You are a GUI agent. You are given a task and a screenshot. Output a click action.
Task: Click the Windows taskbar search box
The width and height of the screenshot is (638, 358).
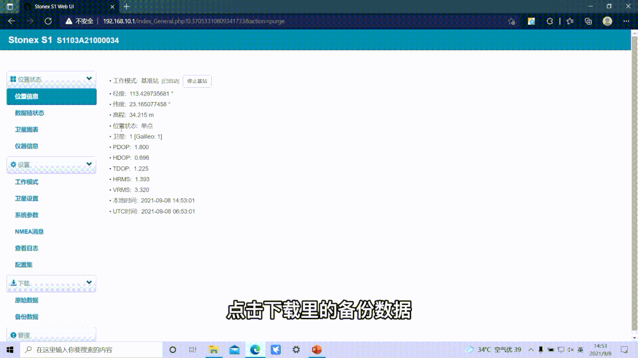pos(92,350)
